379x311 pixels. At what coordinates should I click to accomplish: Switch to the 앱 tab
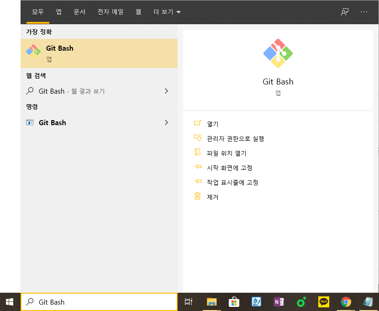click(x=58, y=12)
